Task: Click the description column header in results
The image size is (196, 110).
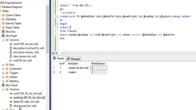Action: (x=73, y=64)
